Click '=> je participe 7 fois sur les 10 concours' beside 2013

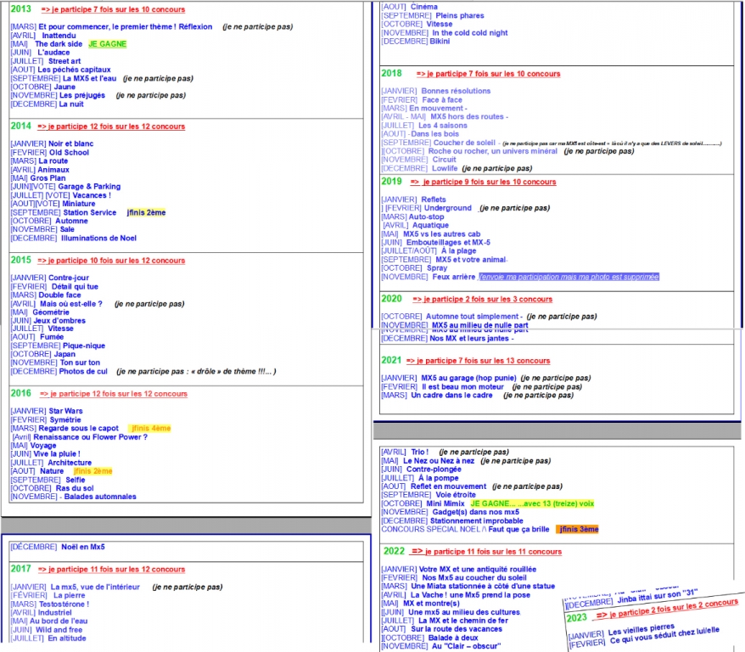click(113, 9)
